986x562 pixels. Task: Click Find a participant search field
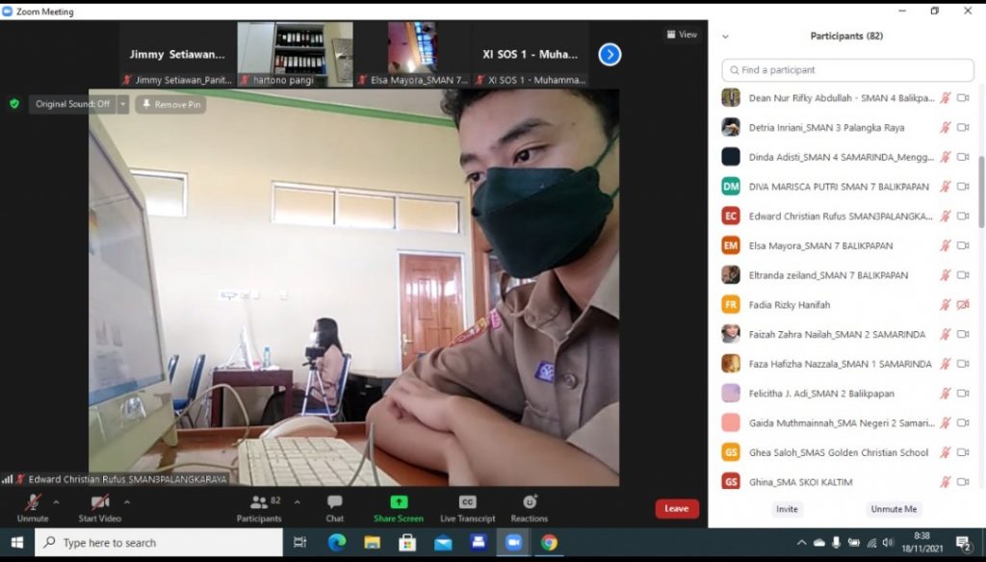point(847,70)
